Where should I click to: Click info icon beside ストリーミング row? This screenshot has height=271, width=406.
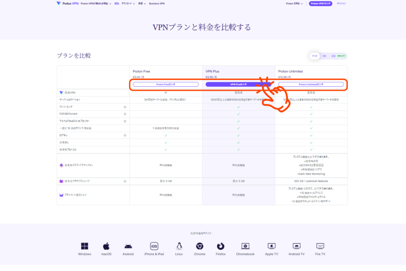coord(125,107)
